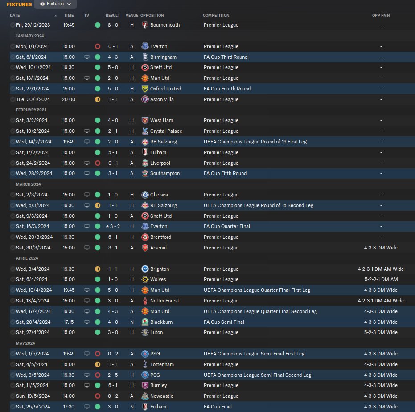Screen dimensions: 415x412
Task: Select the Liverpool opposition name
Action: 160,163
